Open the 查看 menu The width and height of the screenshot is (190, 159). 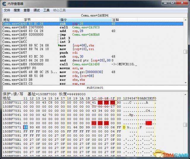point(27,10)
